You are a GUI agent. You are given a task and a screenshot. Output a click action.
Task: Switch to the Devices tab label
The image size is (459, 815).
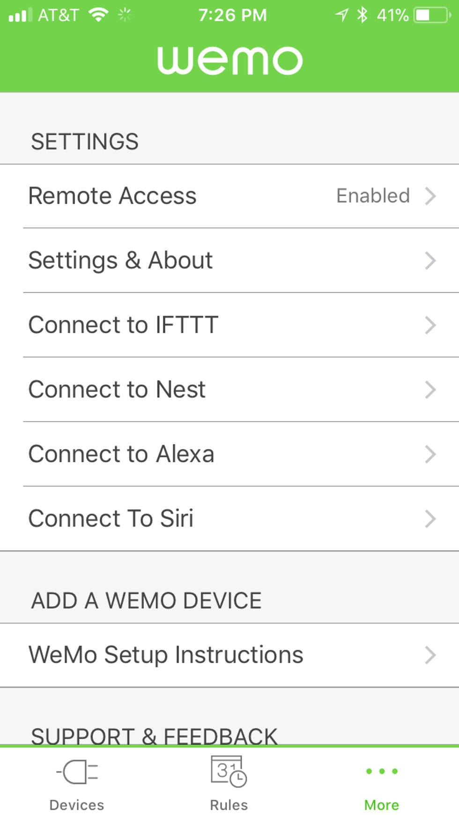tap(77, 805)
